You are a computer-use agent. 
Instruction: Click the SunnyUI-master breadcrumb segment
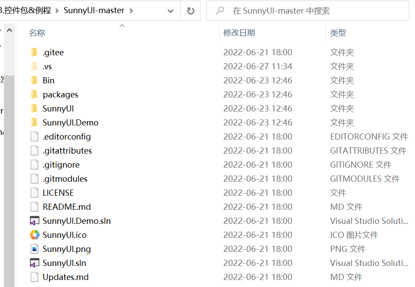pyautogui.click(x=94, y=10)
